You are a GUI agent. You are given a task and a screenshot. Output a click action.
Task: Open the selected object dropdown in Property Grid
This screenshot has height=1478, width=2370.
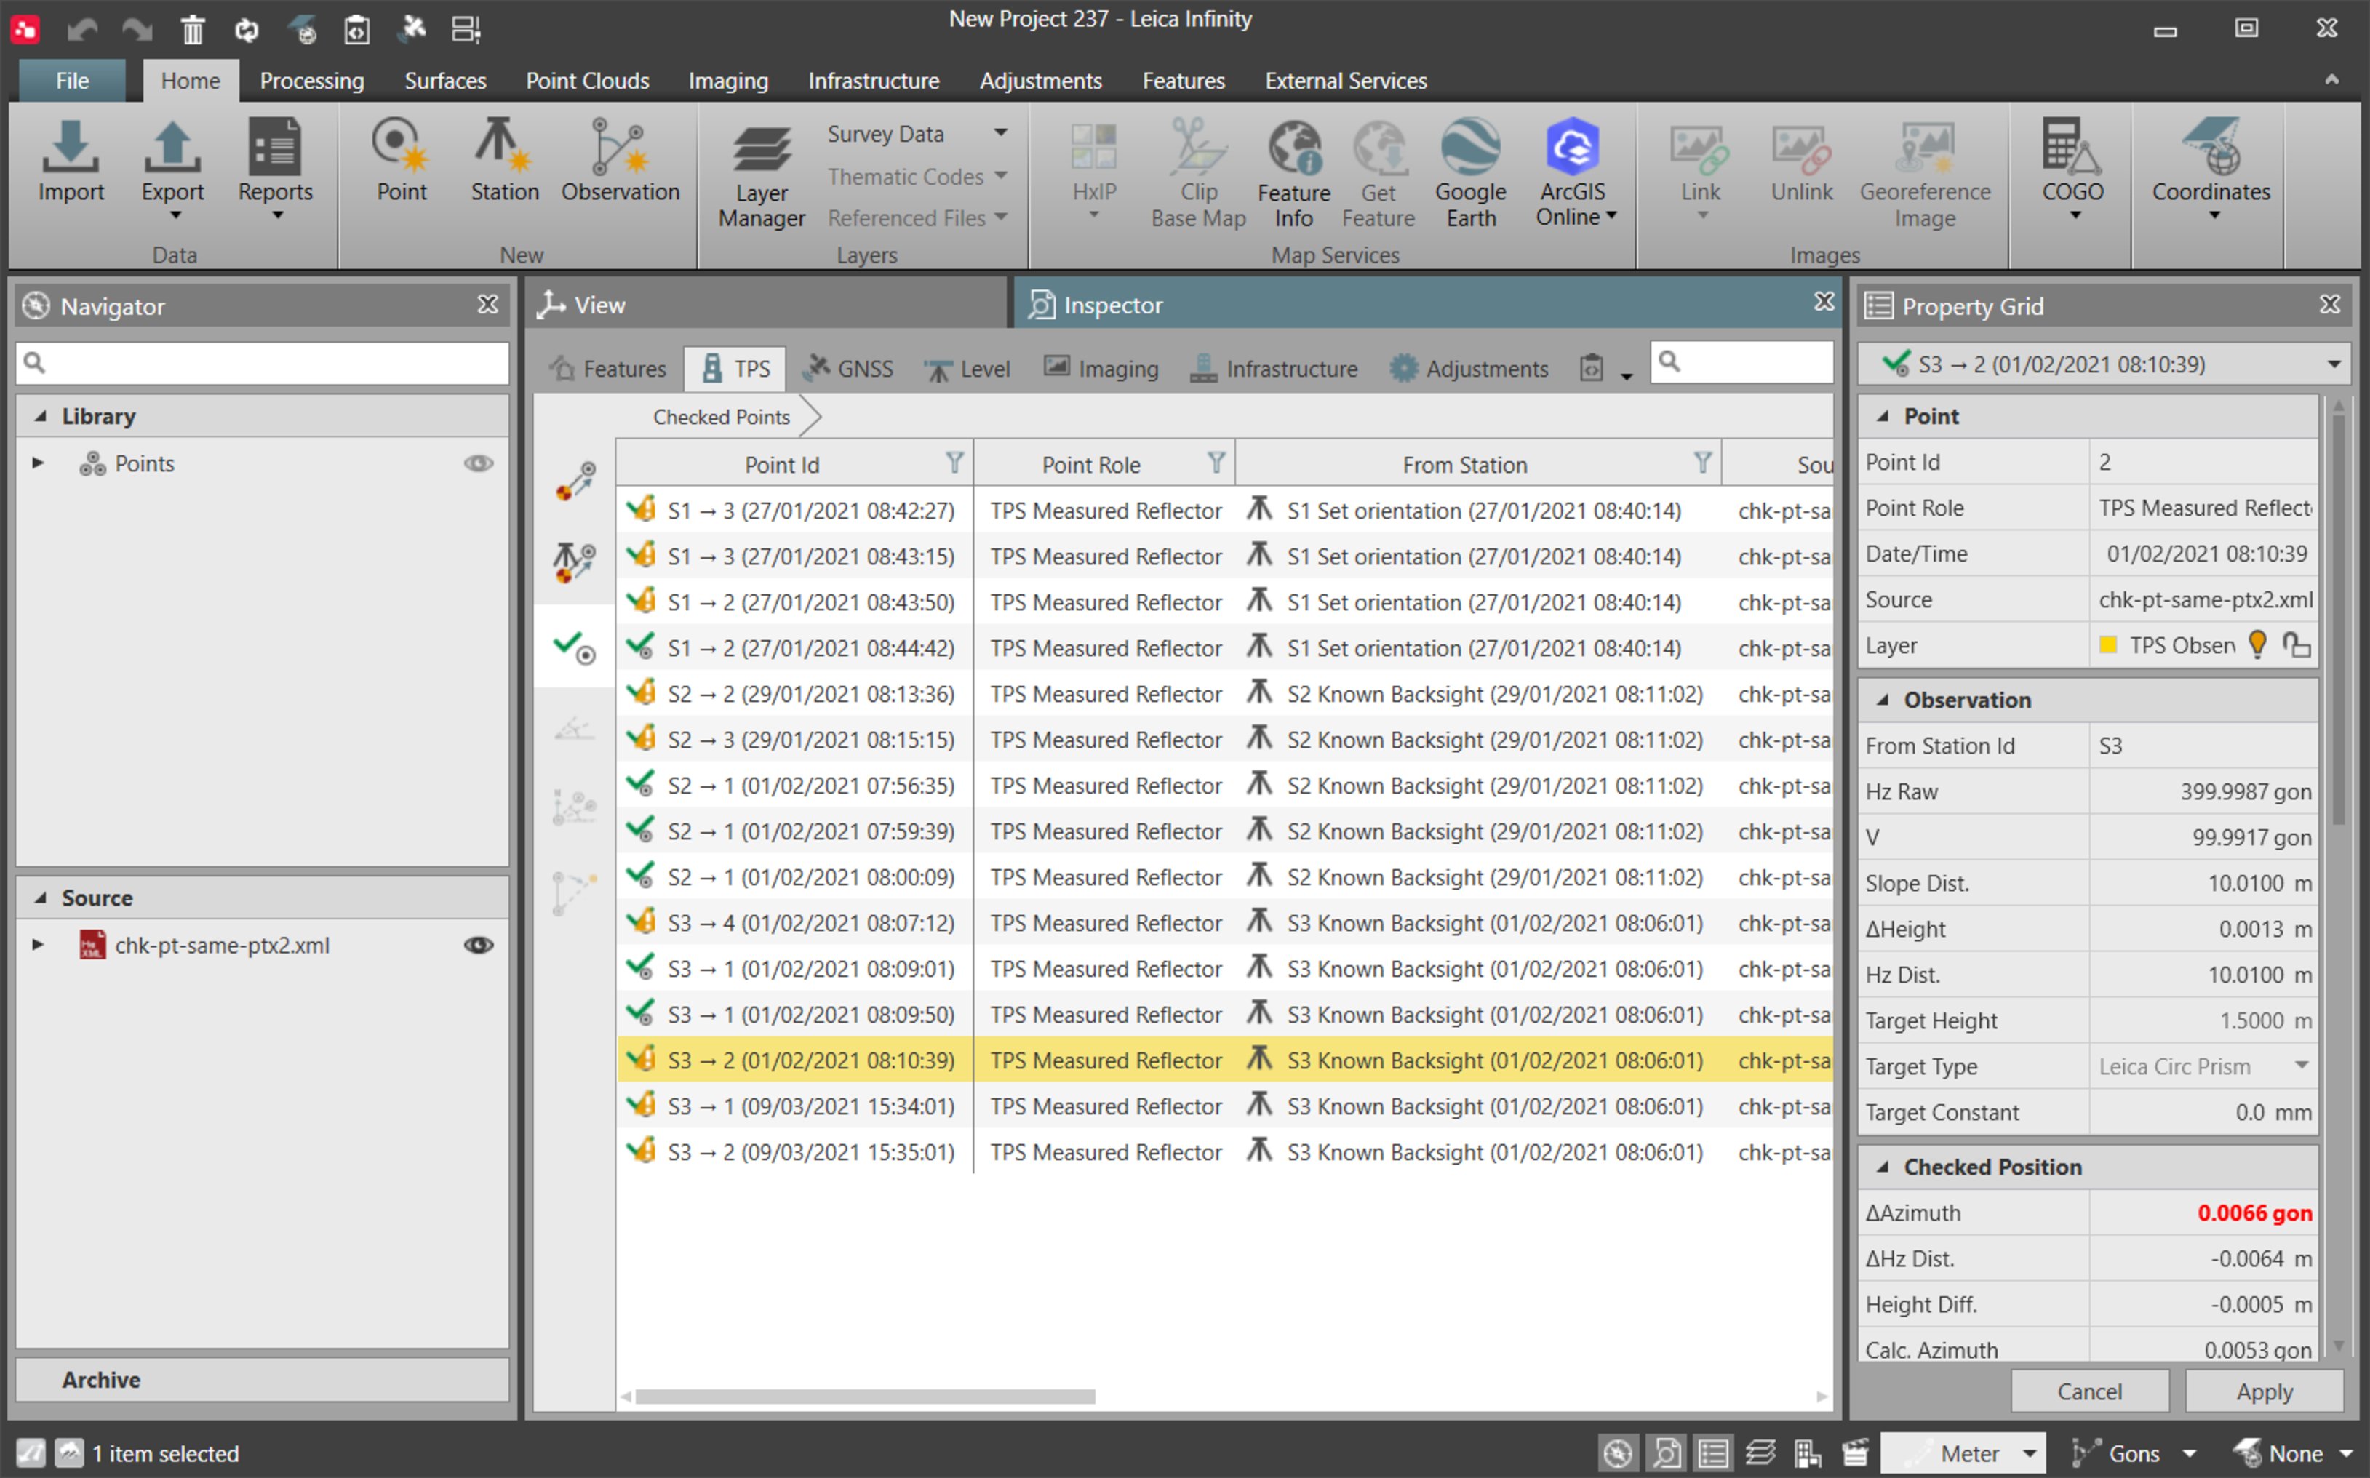coord(2333,364)
